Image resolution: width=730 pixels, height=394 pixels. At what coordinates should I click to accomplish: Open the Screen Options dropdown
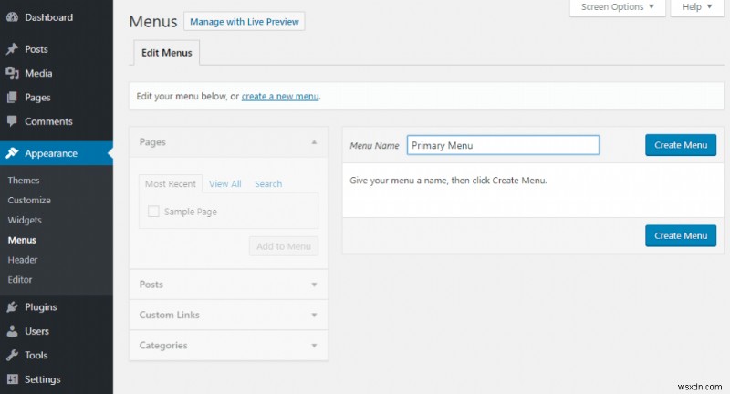(617, 7)
